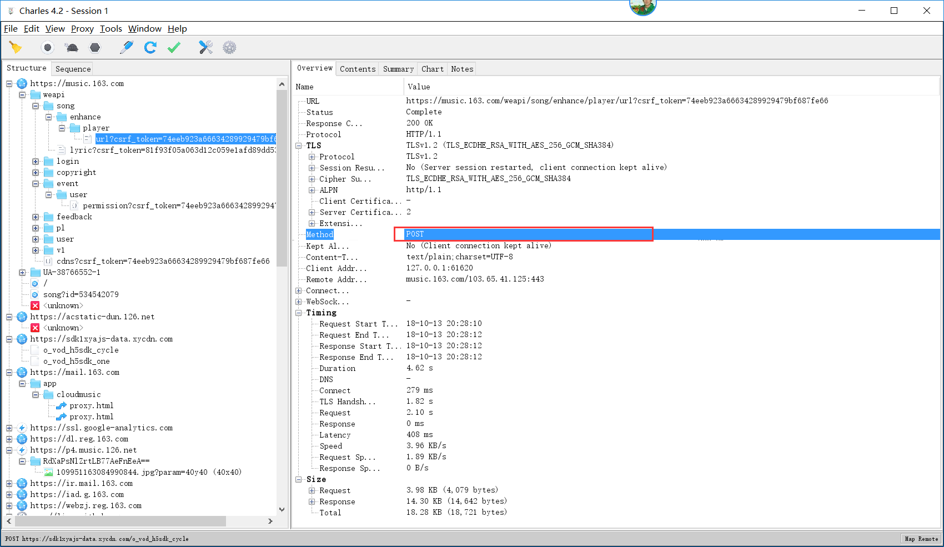Screen dimensions: 944x547
Task: Select the cdns?csrf_token request
Action: 163,261
